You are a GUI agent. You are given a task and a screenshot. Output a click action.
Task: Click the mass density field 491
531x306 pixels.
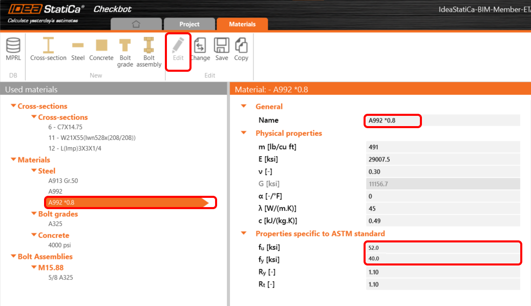pos(443,147)
